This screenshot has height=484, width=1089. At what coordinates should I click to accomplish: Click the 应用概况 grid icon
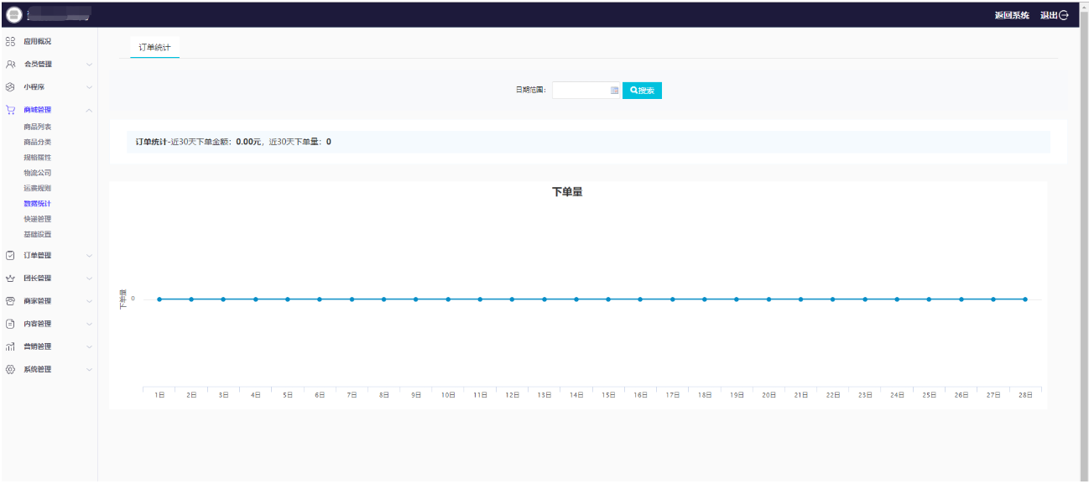click(10, 41)
